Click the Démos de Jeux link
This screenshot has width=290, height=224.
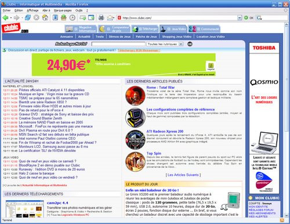(119, 37)
